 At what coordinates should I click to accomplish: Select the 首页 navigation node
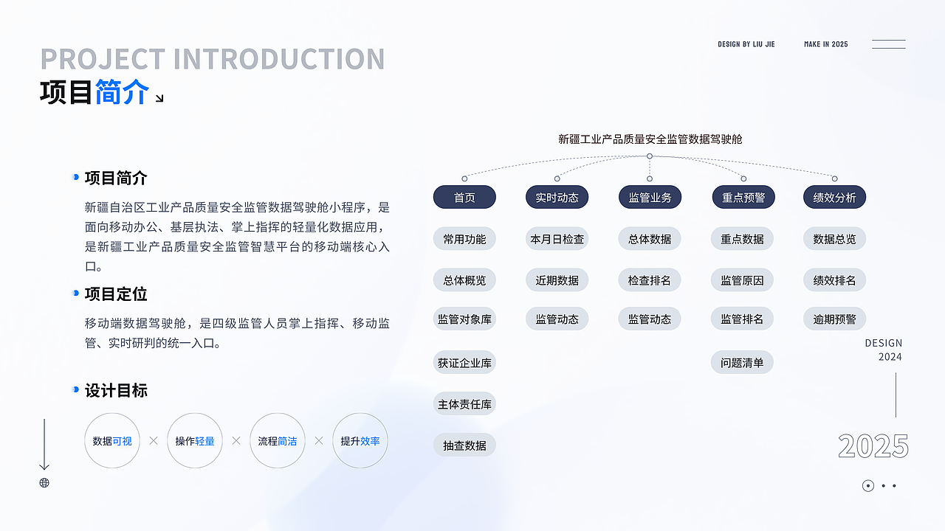[464, 197]
